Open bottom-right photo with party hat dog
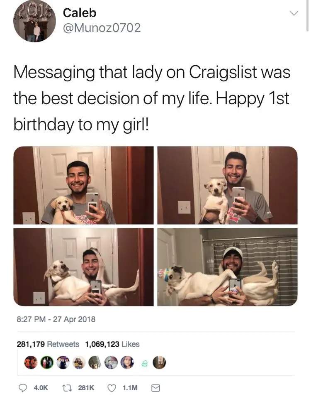This screenshot has width=311, height=401. [227, 267]
